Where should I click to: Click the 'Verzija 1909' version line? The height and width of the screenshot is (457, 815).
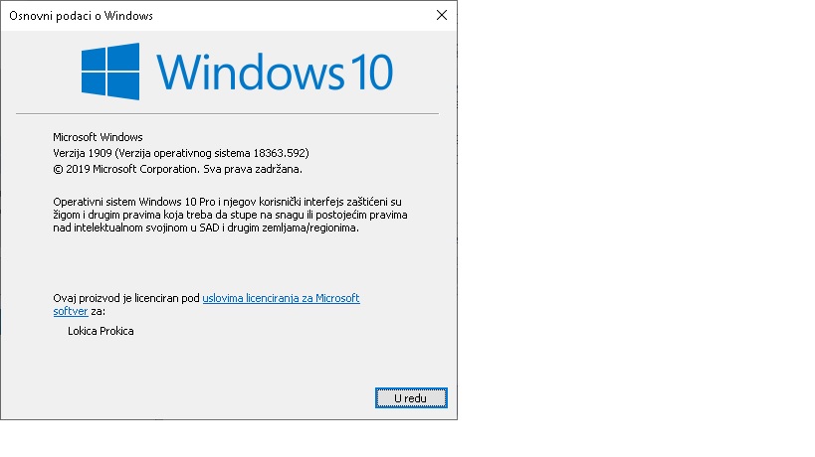point(181,153)
